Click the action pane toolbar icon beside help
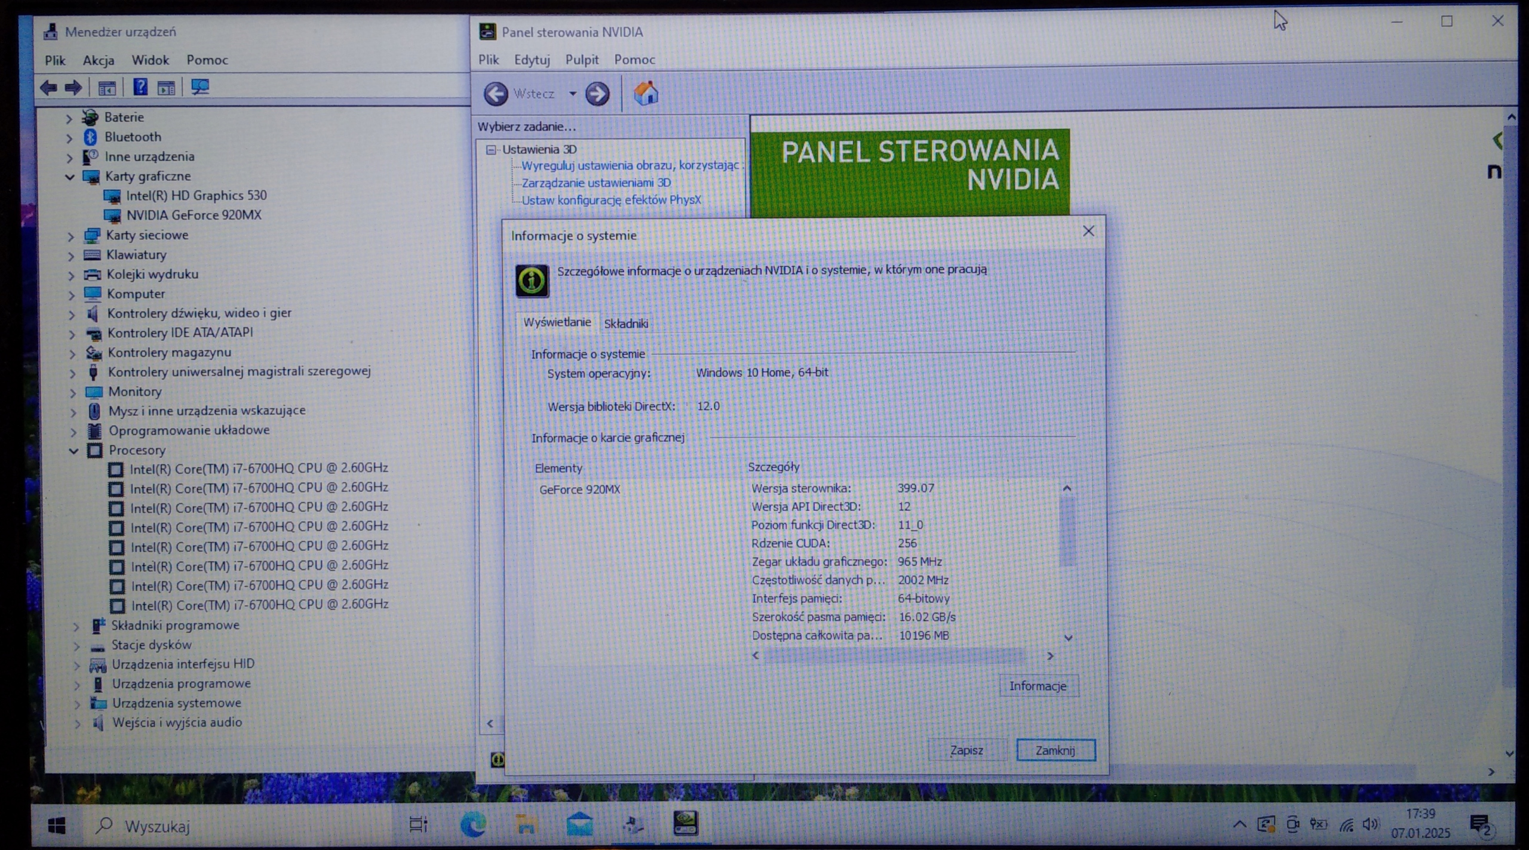Screen dimensions: 1529x850 [x=166, y=88]
